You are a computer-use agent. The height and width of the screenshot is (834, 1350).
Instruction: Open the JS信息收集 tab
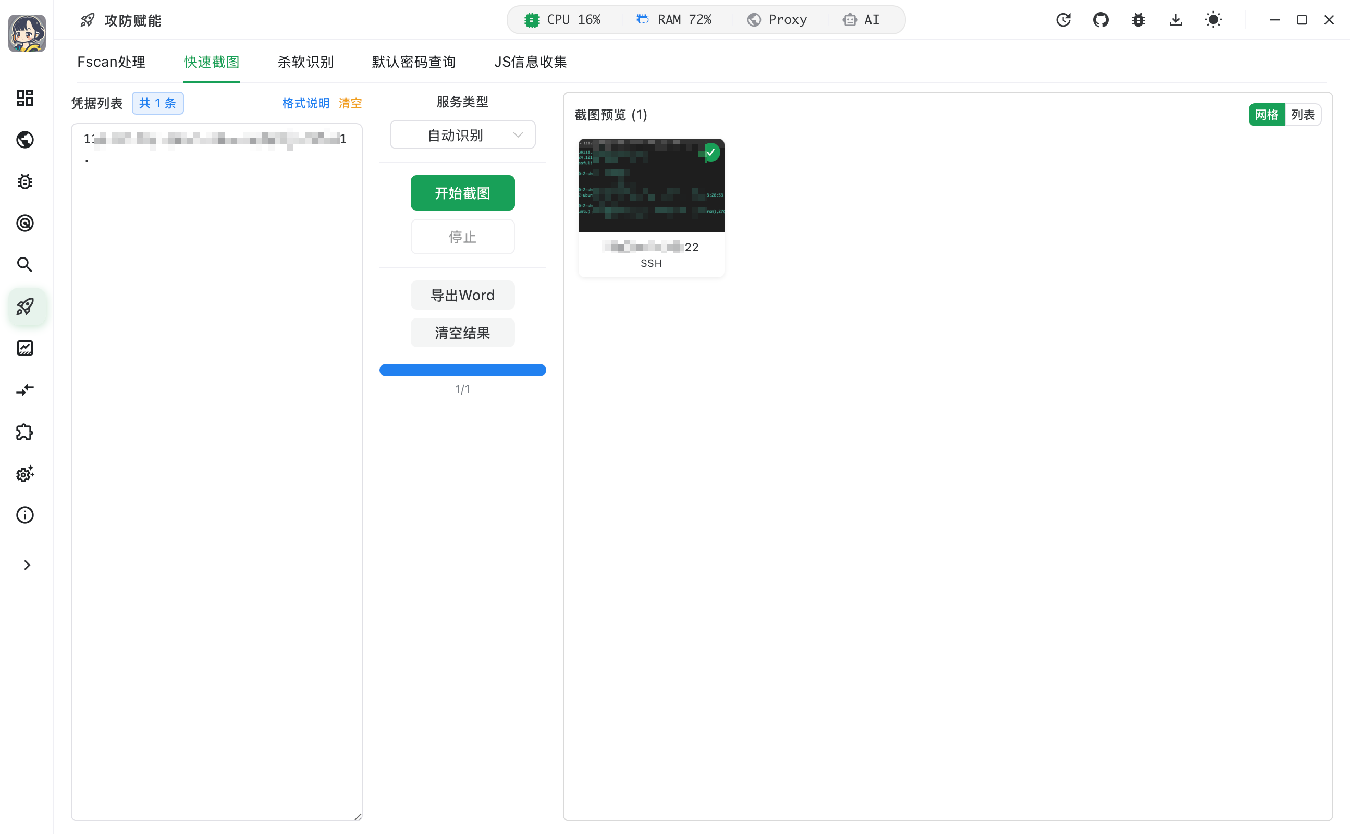pyautogui.click(x=530, y=62)
